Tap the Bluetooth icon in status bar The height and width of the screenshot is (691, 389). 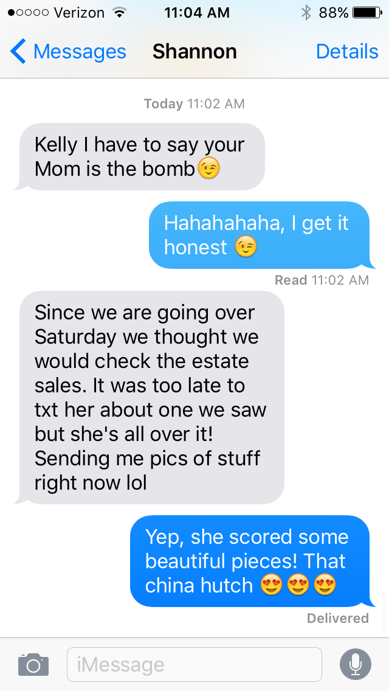[306, 12]
